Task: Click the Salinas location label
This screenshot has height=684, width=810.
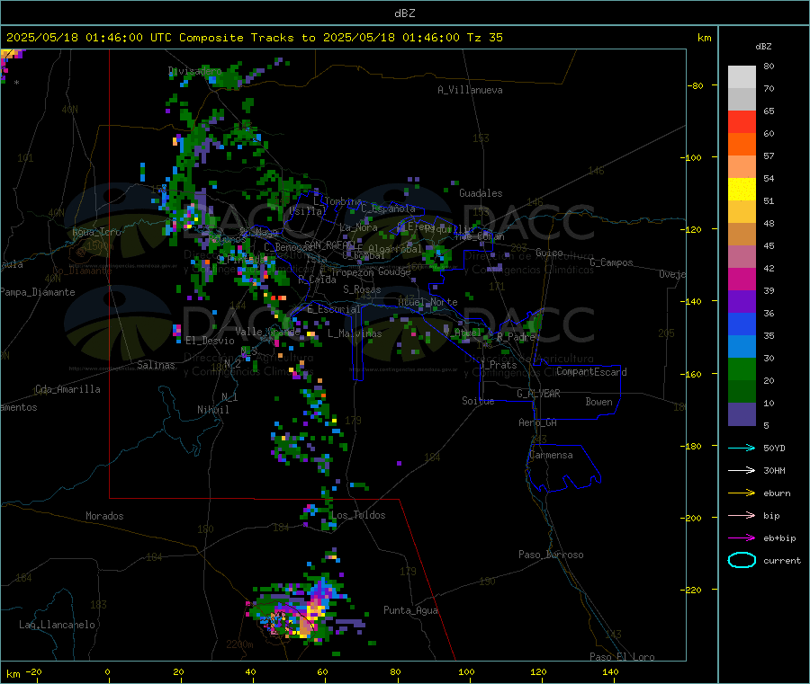Action: [x=156, y=365]
